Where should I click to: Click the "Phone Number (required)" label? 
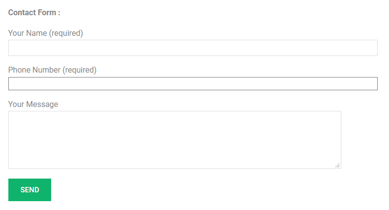point(52,70)
